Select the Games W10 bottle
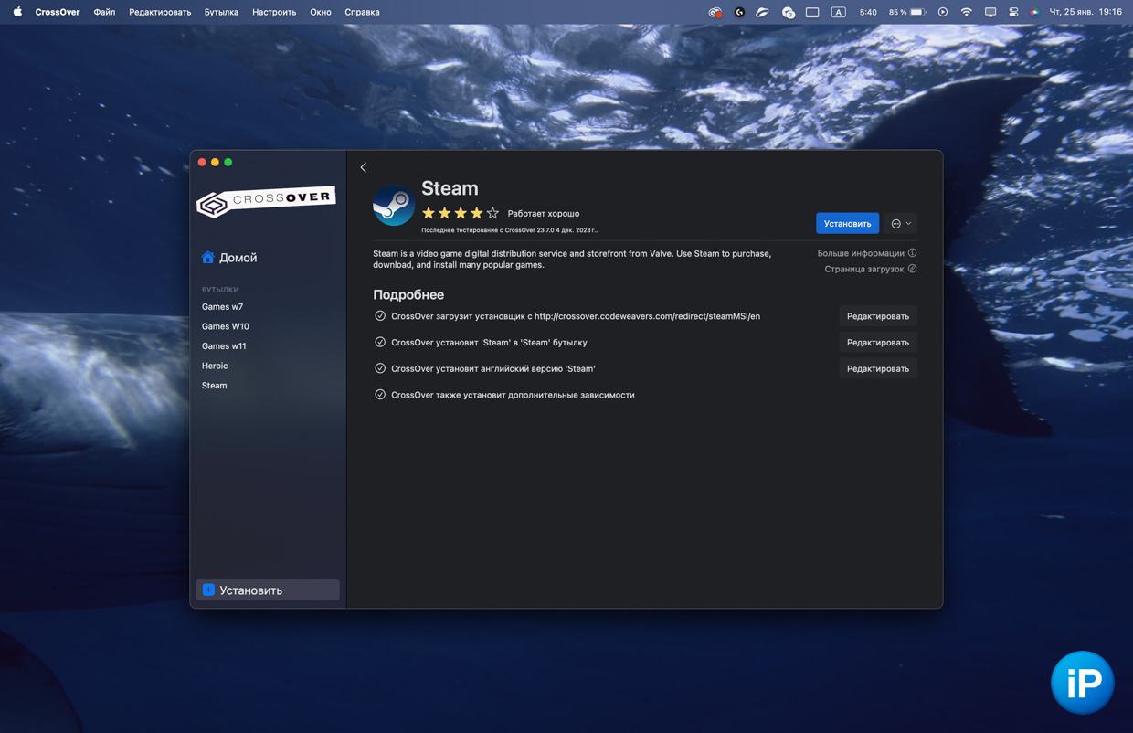 [x=226, y=326]
